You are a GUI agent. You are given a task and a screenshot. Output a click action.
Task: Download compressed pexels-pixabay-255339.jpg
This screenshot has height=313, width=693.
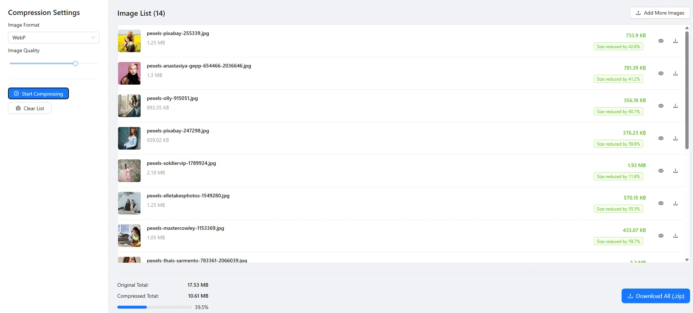point(675,41)
